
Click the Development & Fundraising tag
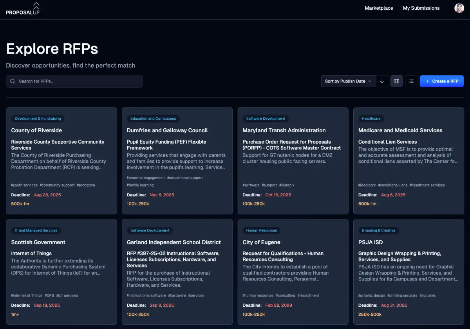click(x=38, y=119)
